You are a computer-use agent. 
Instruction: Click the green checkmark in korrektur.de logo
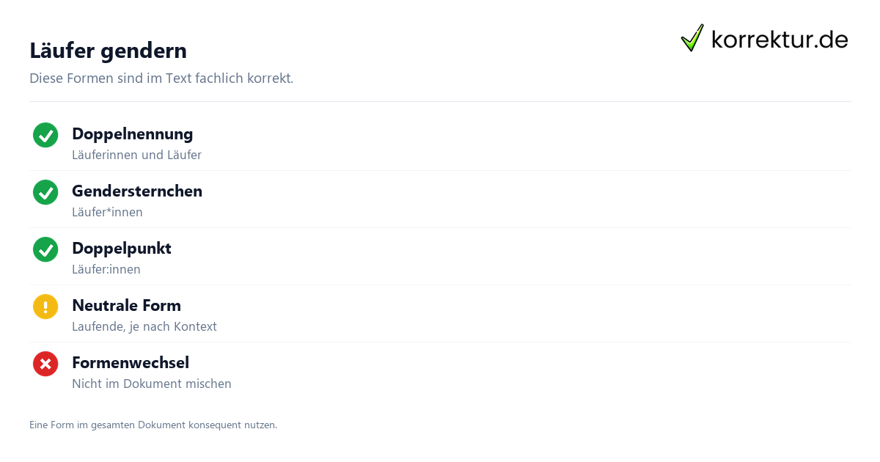tap(692, 38)
